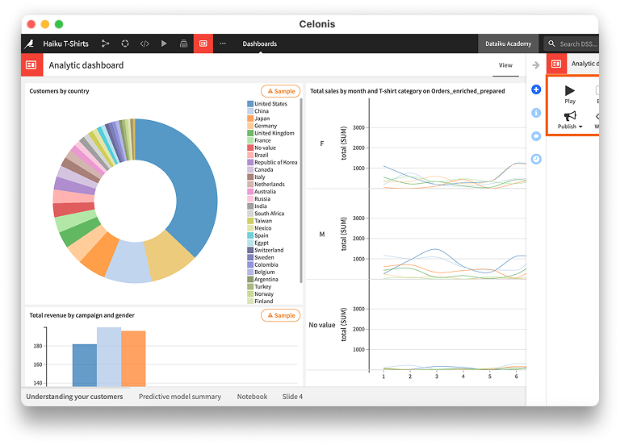This screenshot has width=620, height=445.
Task: Click the red Analytic dashboard icon
Action: (x=31, y=64)
